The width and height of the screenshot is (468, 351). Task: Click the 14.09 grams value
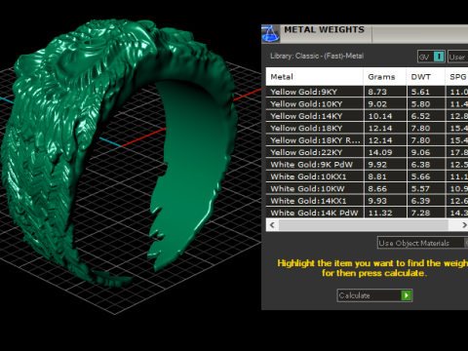point(380,152)
